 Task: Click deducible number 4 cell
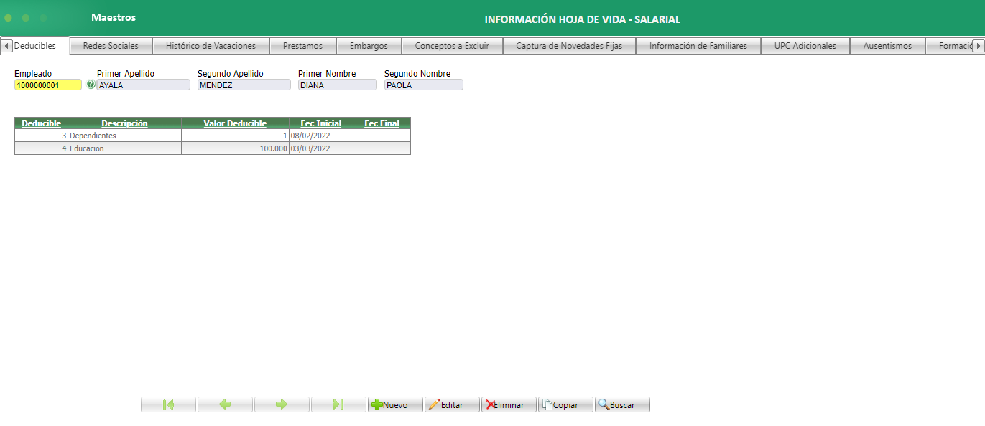(x=42, y=148)
